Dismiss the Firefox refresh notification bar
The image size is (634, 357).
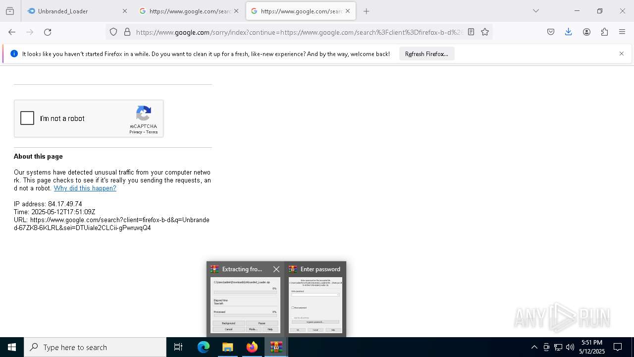coord(622,54)
